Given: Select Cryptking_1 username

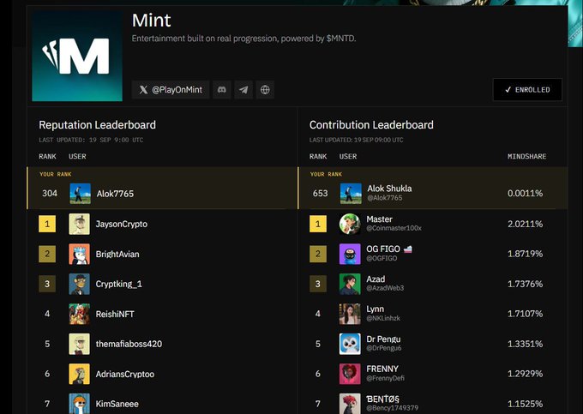Looking at the screenshot, I should [x=118, y=284].
